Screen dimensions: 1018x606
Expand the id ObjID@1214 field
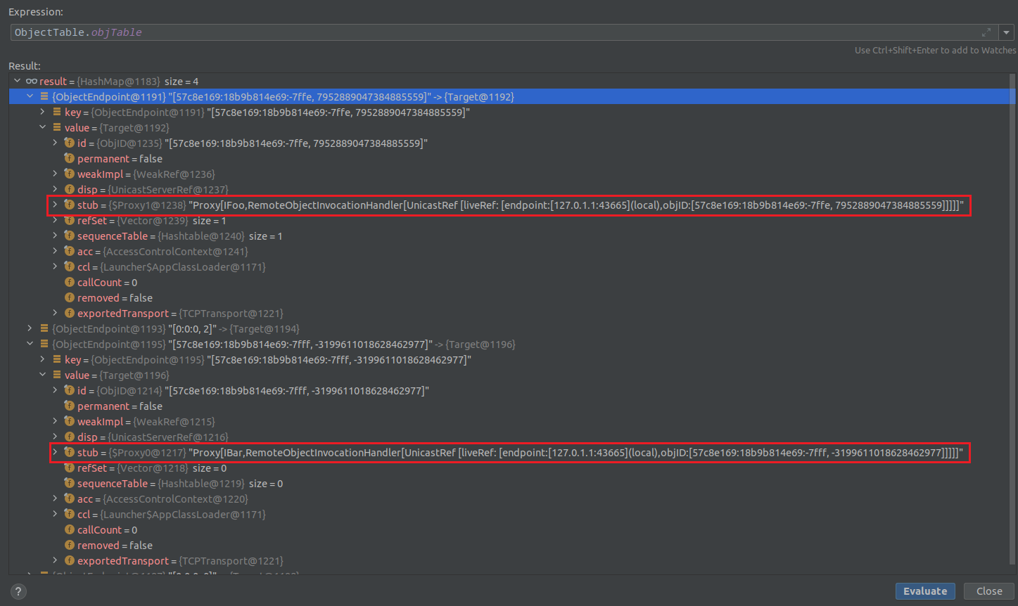pyautogui.click(x=55, y=391)
